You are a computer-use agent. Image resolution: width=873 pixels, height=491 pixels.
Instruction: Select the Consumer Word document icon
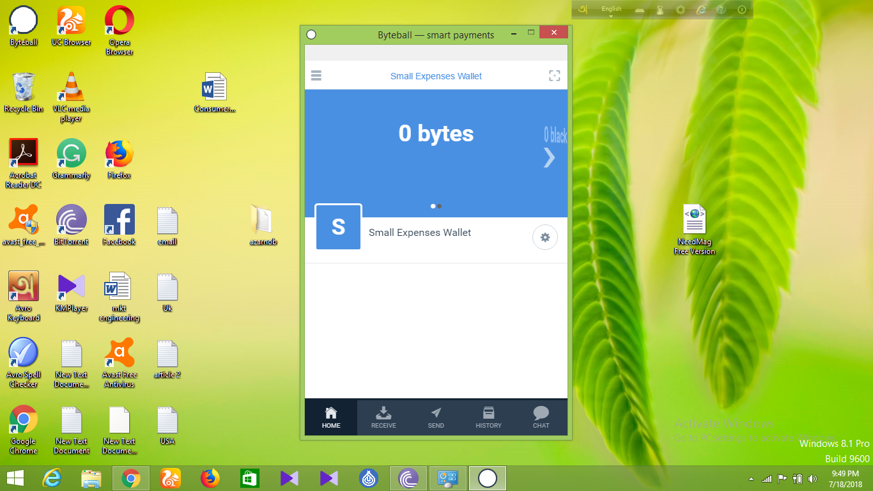pyautogui.click(x=215, y=92)
